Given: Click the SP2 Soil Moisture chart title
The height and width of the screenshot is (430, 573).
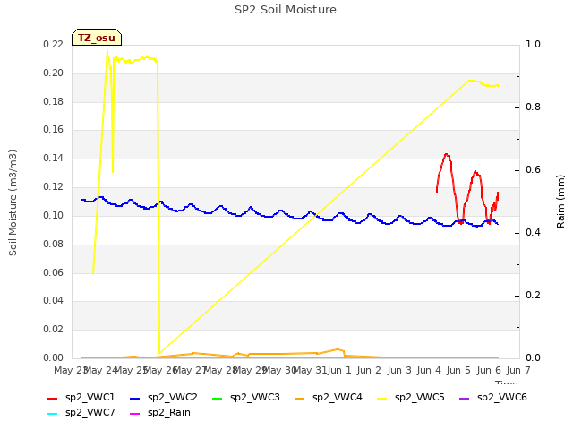Looking at the screenshot, I should [x=286, y=10].
